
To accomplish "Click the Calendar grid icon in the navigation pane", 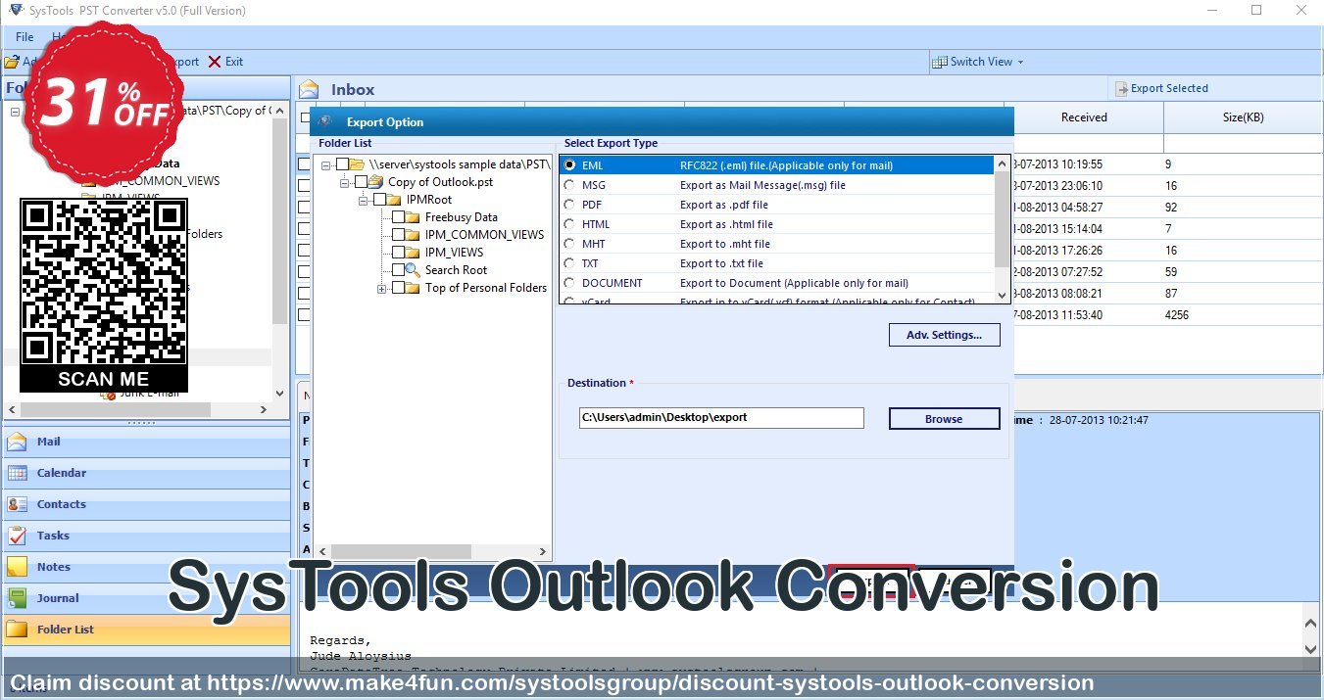I will (x=17, y=473).
